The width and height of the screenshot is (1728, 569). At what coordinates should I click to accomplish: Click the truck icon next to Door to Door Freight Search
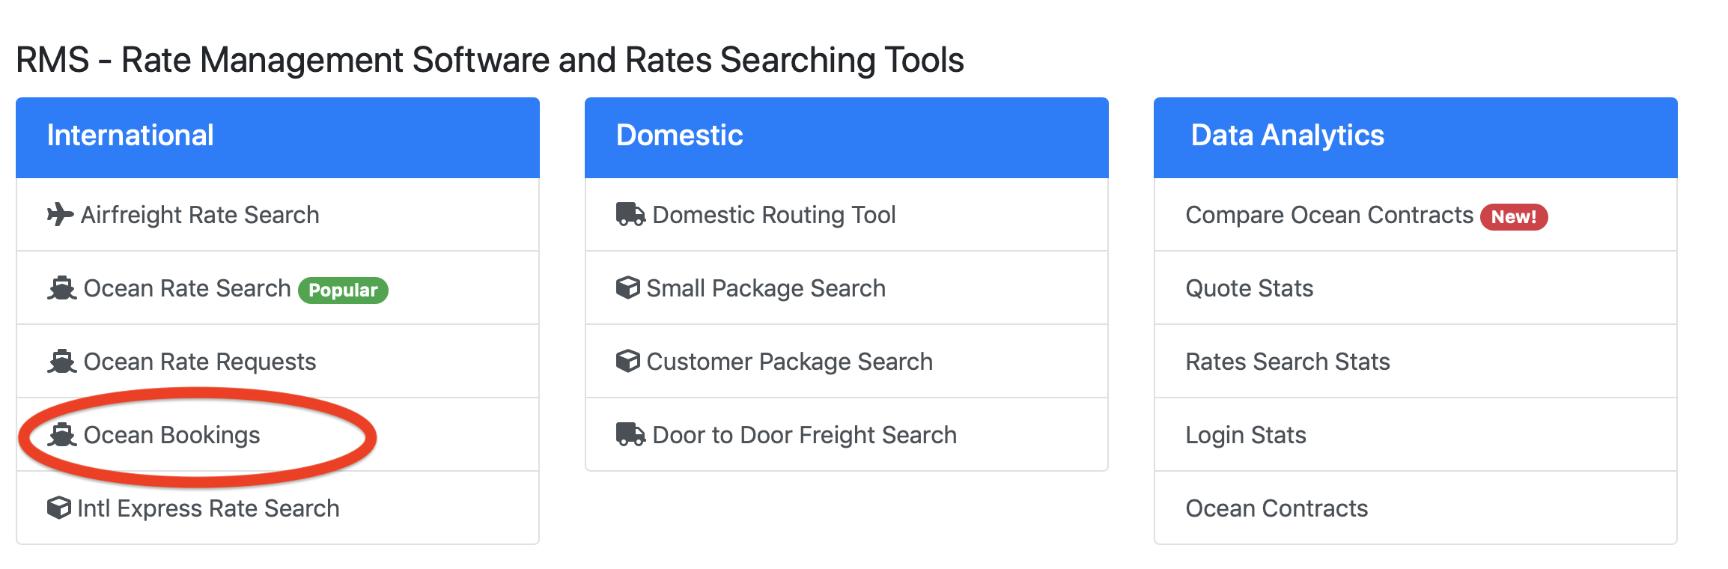(630, 435)
